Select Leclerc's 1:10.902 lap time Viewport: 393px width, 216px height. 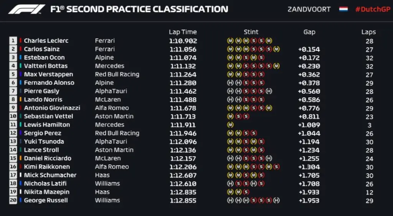(183, 41)
